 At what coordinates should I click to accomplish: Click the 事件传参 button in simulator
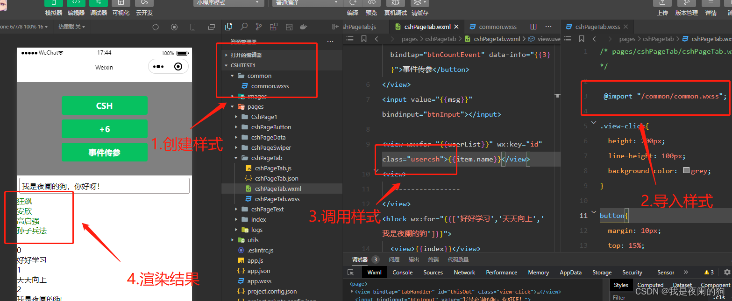click(104, 152)
